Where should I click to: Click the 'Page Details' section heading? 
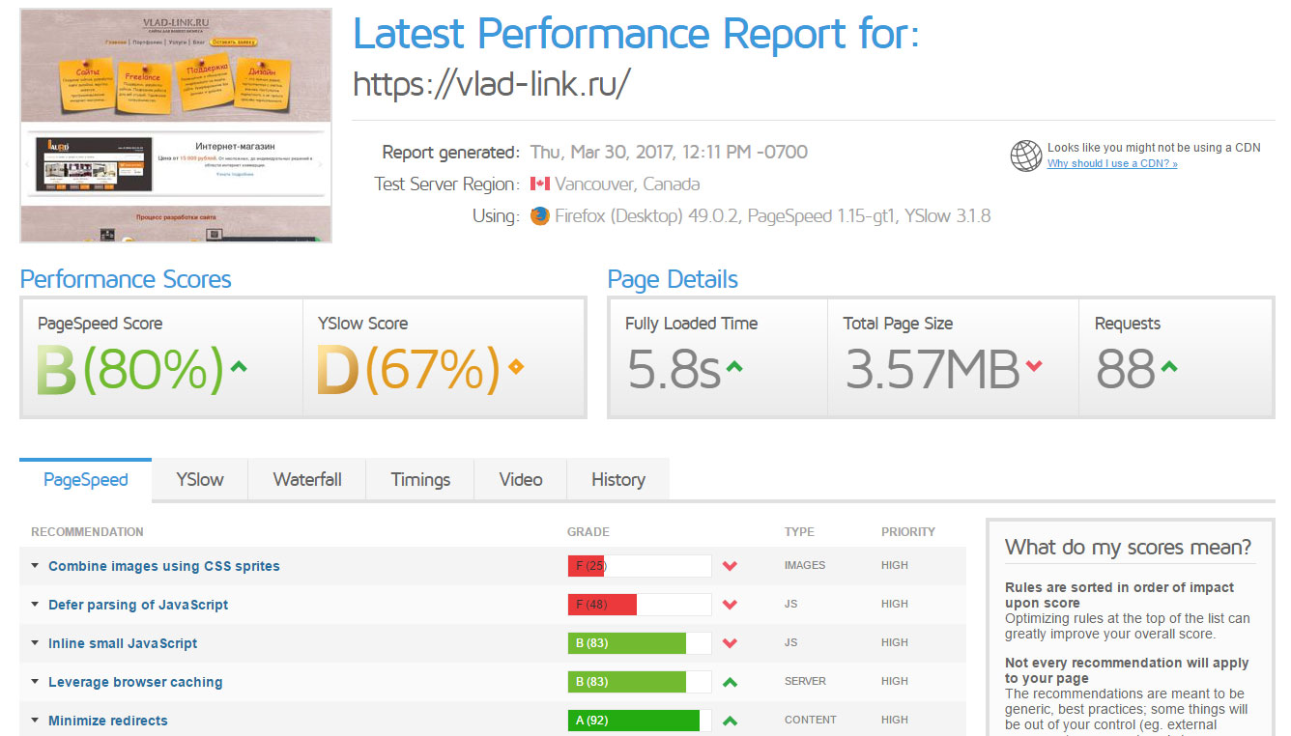tap(673, 280)
